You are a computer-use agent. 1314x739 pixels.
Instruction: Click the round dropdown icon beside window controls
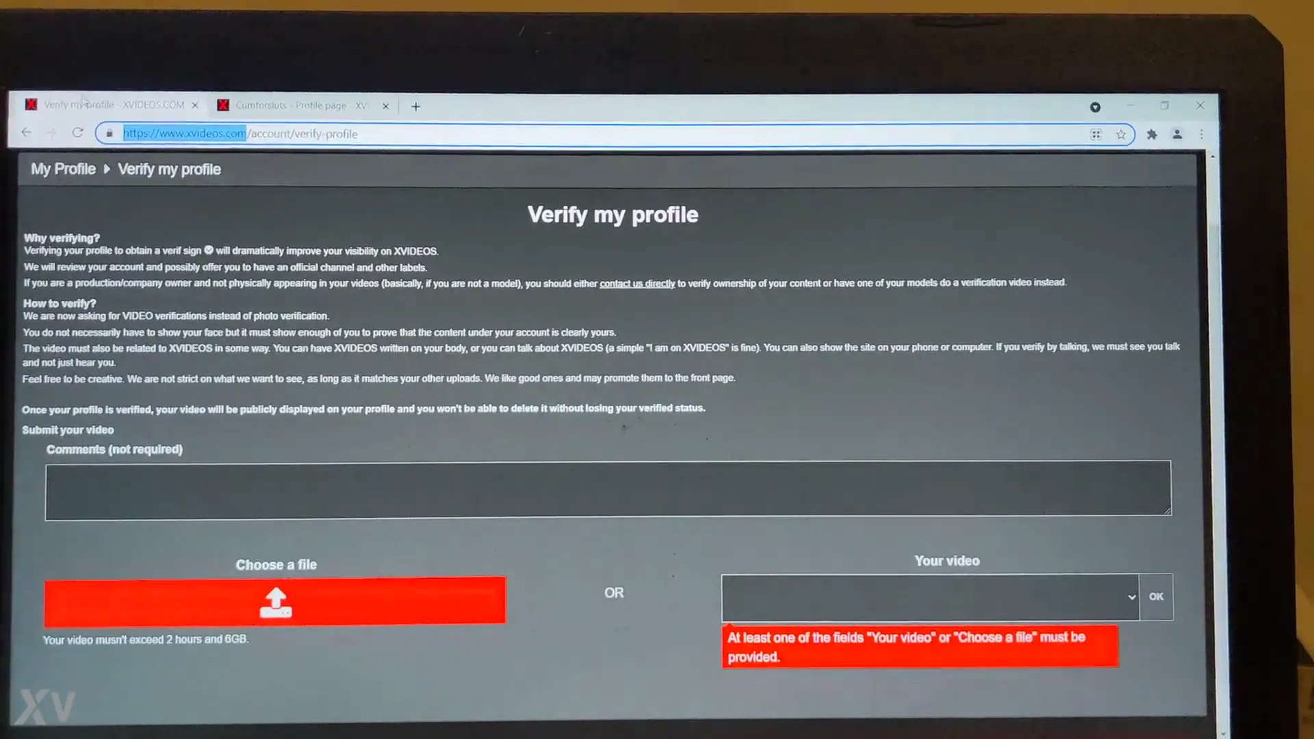1095,107
